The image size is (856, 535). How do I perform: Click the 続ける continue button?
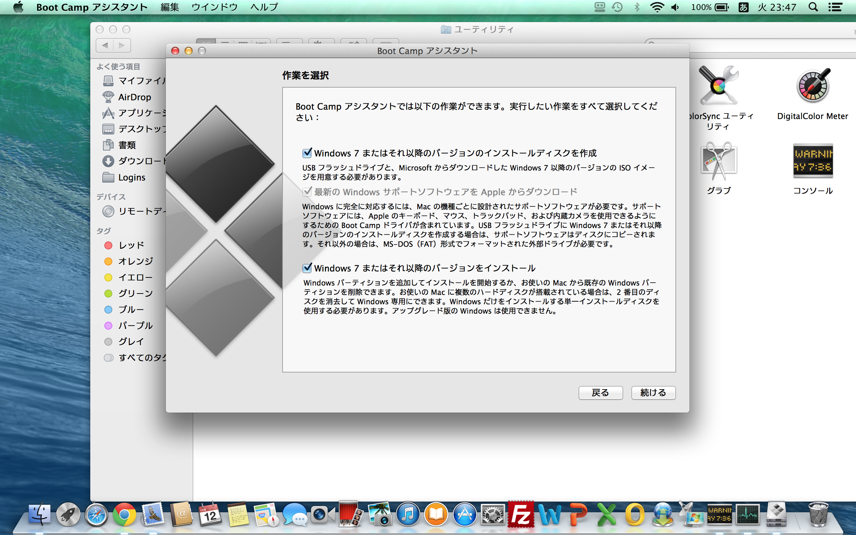653,393
